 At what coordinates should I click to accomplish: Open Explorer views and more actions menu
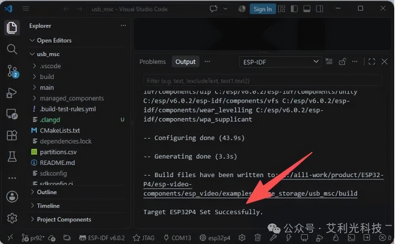click(123, 25)
